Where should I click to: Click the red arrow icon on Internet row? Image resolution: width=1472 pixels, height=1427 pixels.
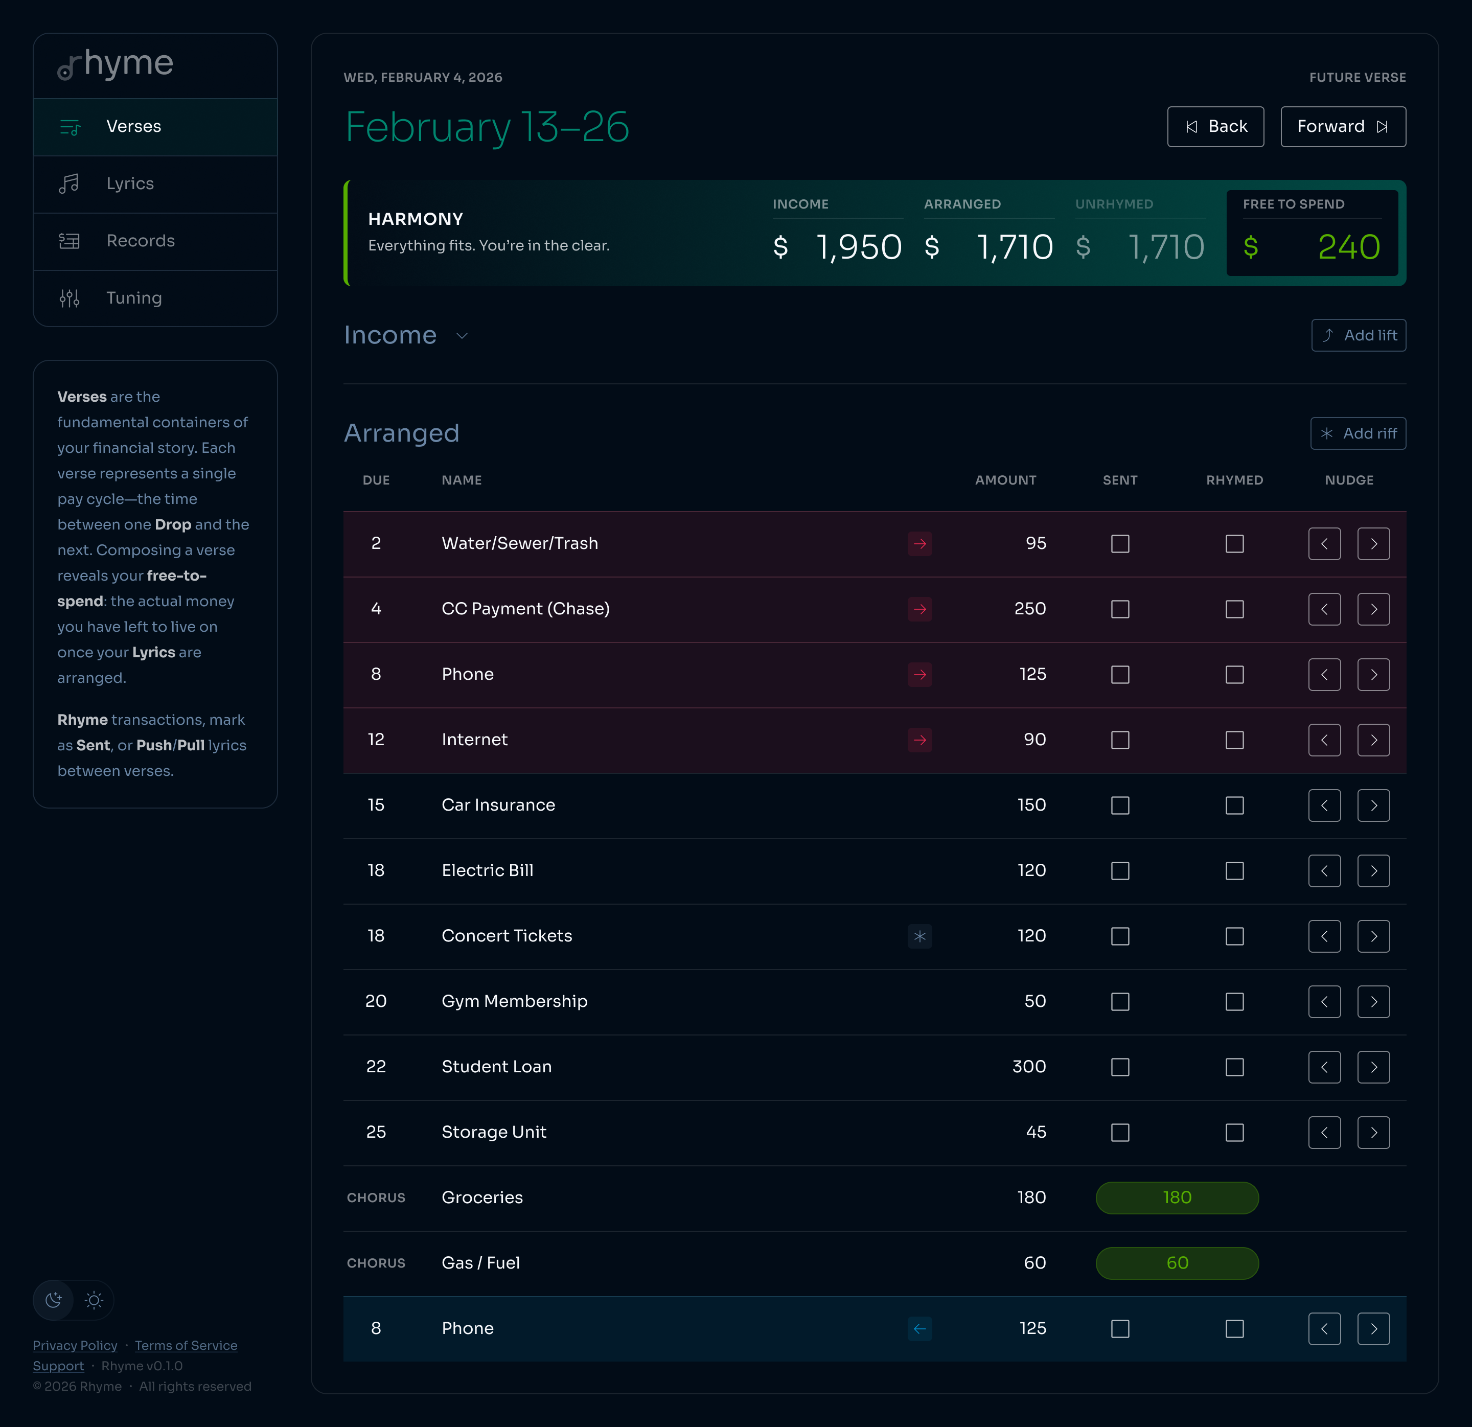click(919, 740)
